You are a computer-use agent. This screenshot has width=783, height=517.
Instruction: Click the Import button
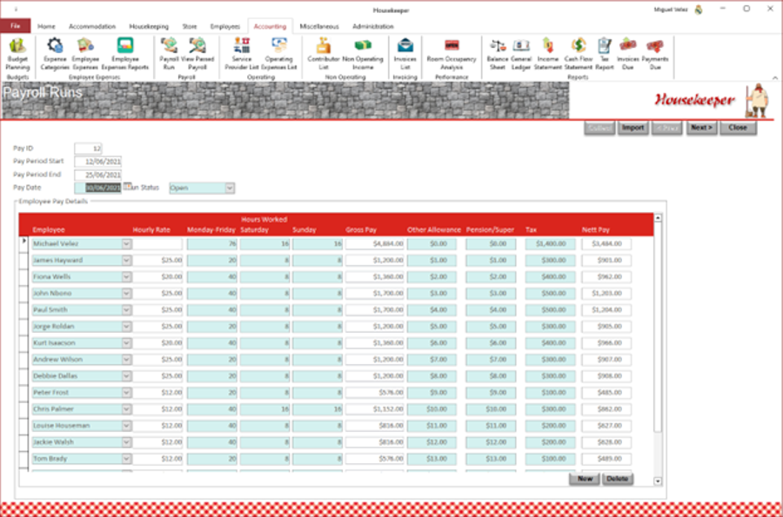click(x=632, y=128)
